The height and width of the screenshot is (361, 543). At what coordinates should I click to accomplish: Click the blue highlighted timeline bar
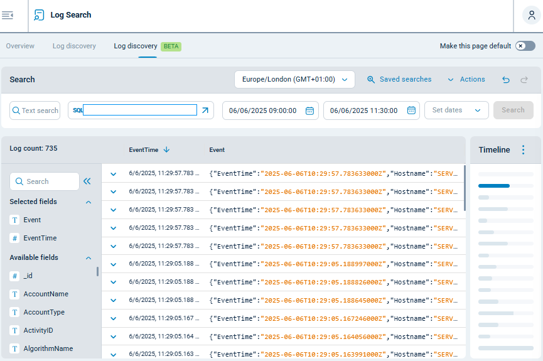tap(494, 186)
